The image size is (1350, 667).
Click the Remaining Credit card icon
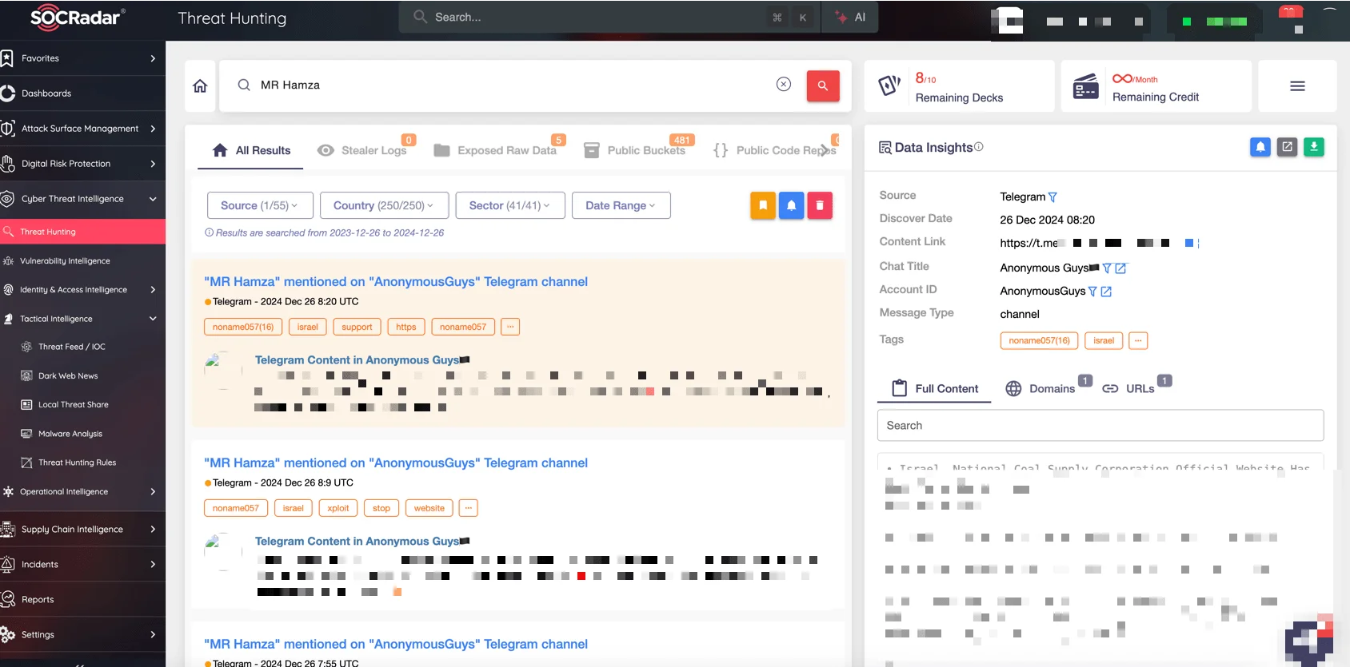click(1086, 86)
